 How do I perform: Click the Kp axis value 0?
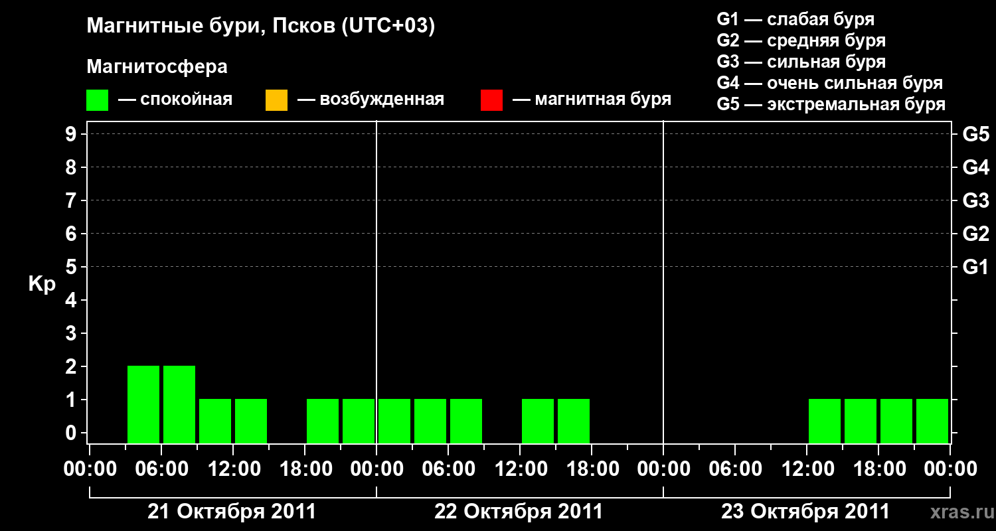point(72,433)
